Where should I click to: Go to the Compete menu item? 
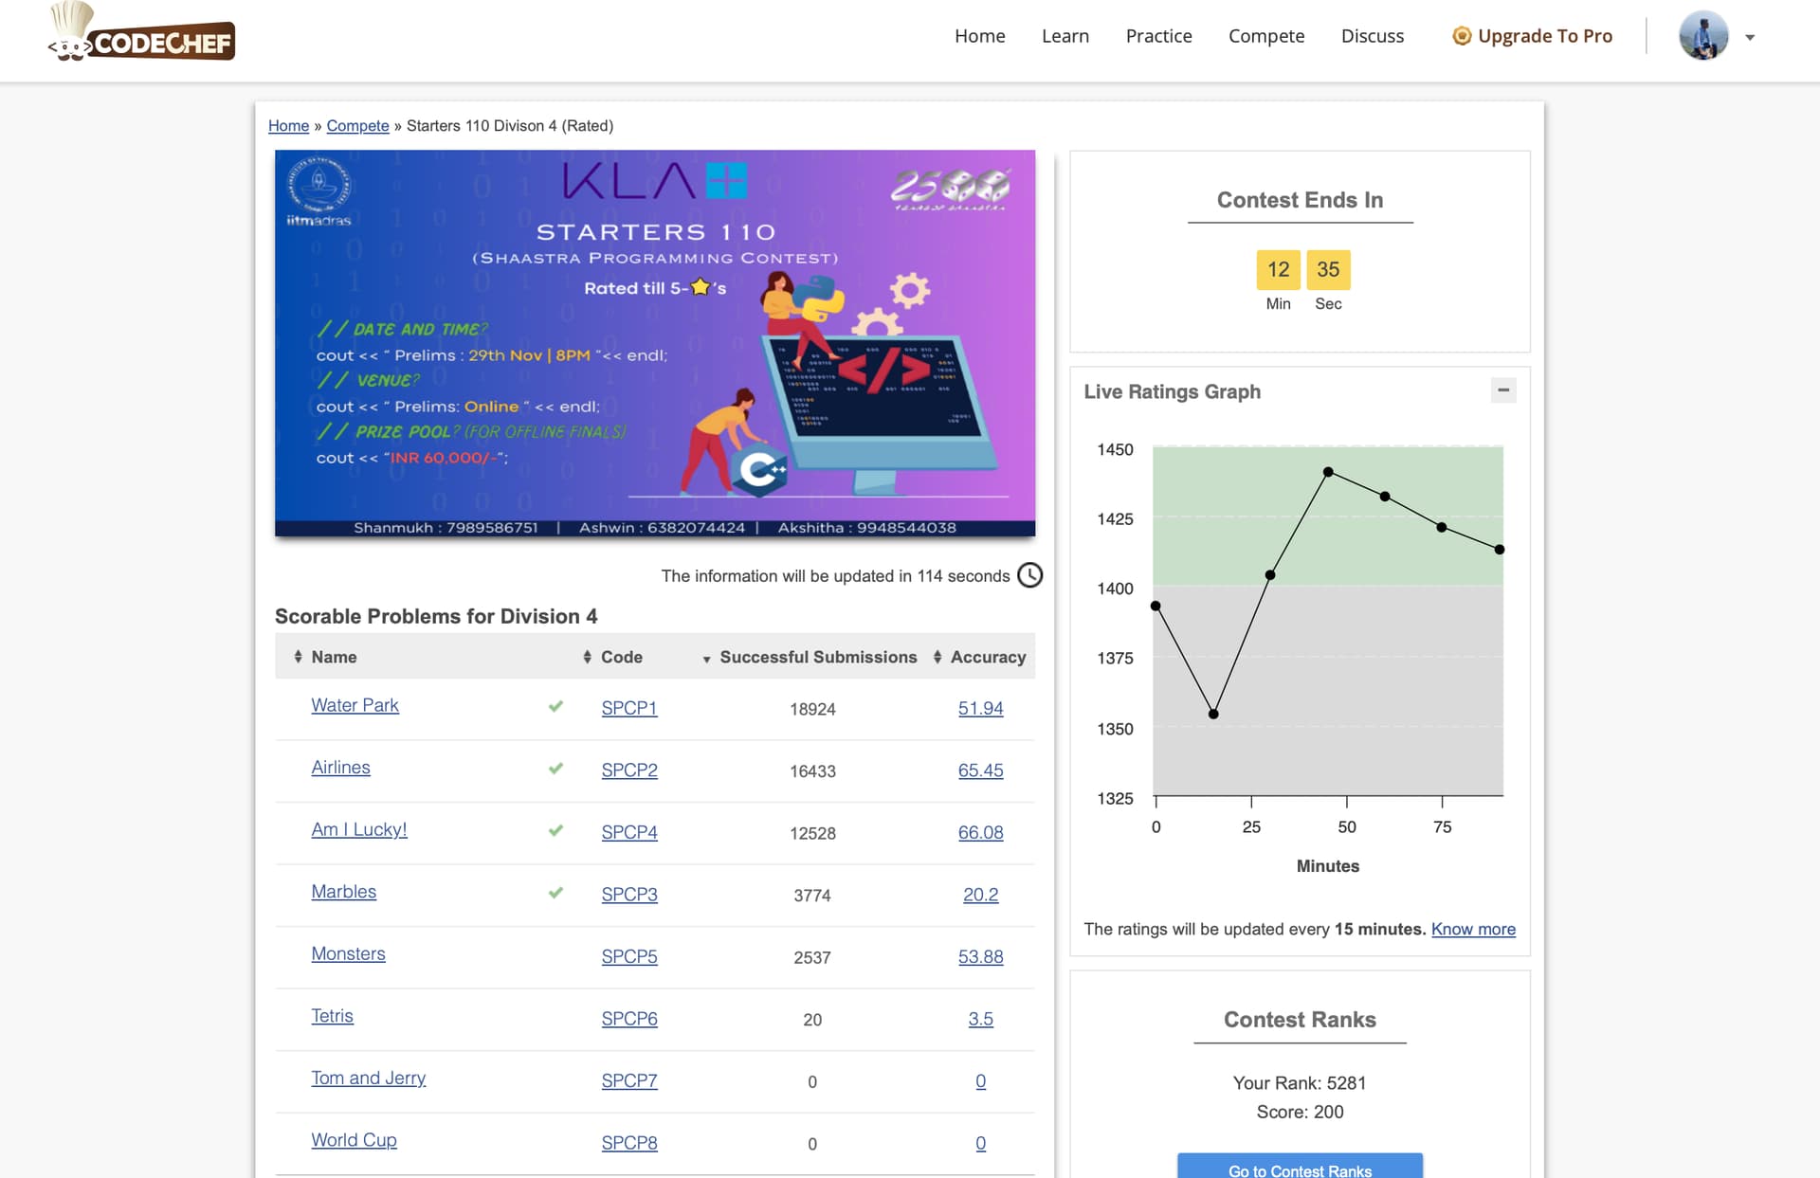pos(1265,36)
